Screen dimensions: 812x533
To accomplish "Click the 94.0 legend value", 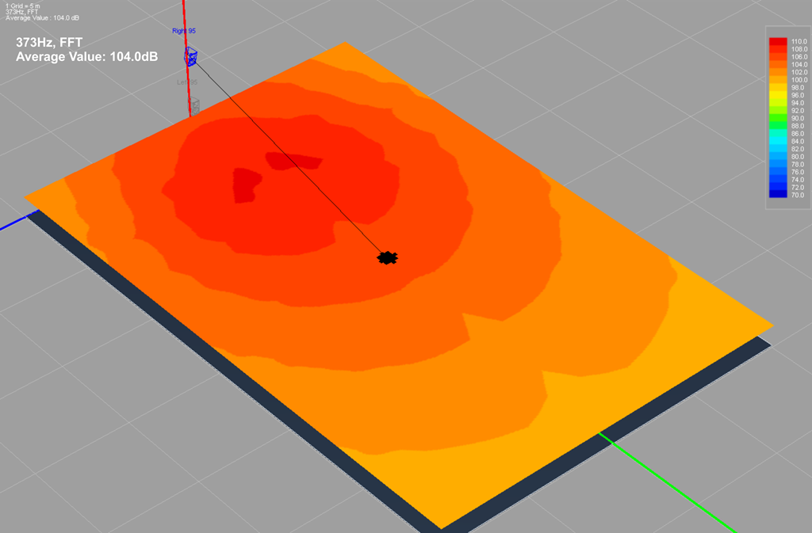I will coord(799,103).
